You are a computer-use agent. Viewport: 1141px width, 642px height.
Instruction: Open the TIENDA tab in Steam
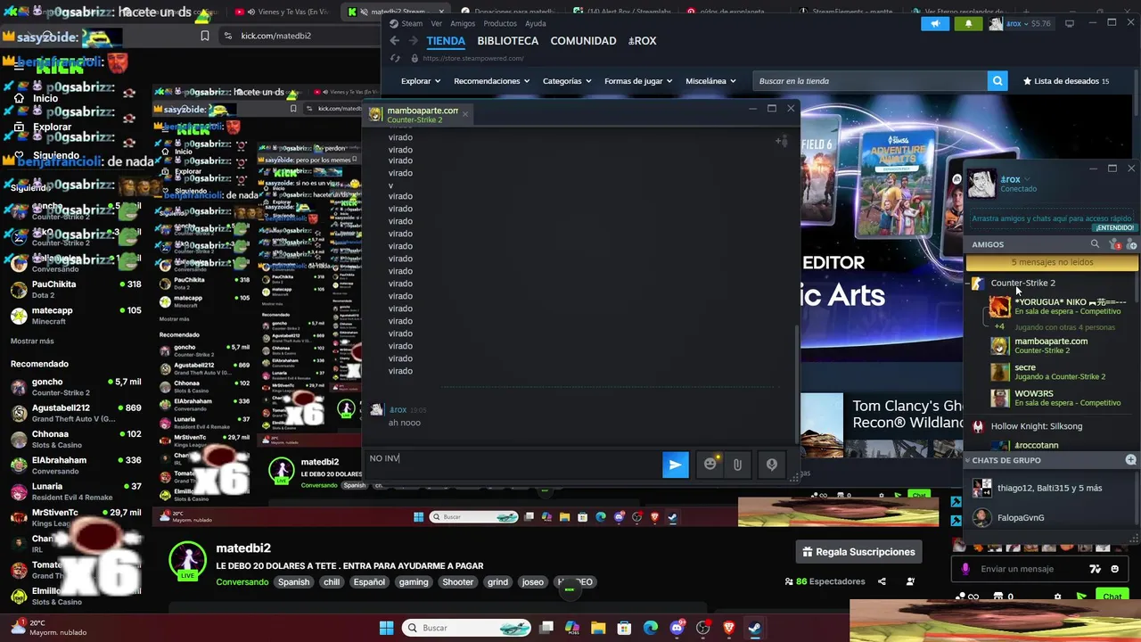446,41
